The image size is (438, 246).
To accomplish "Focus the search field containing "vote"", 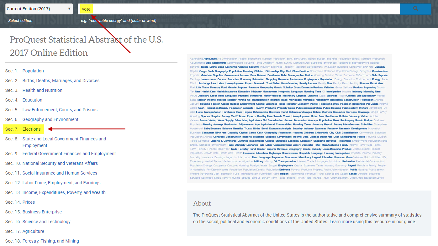I will pyautogui.click(x=239, y=9).
